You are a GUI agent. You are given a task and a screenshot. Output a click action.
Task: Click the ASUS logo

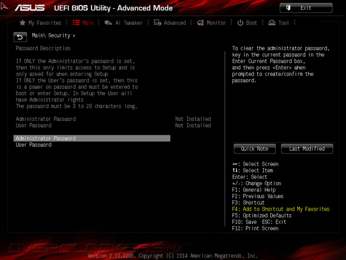30,8
